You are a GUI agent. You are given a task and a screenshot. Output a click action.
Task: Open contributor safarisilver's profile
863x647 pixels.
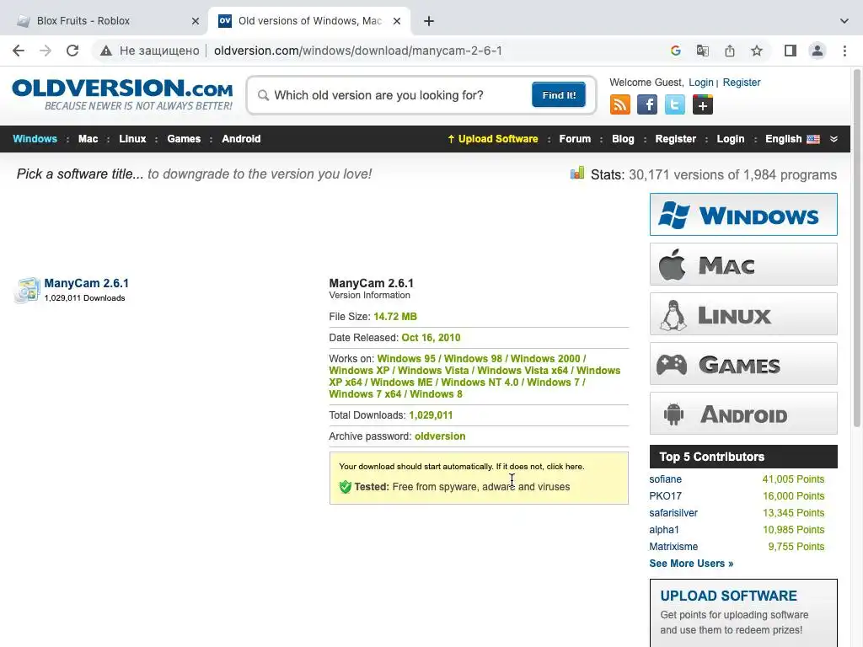point(673,513)
